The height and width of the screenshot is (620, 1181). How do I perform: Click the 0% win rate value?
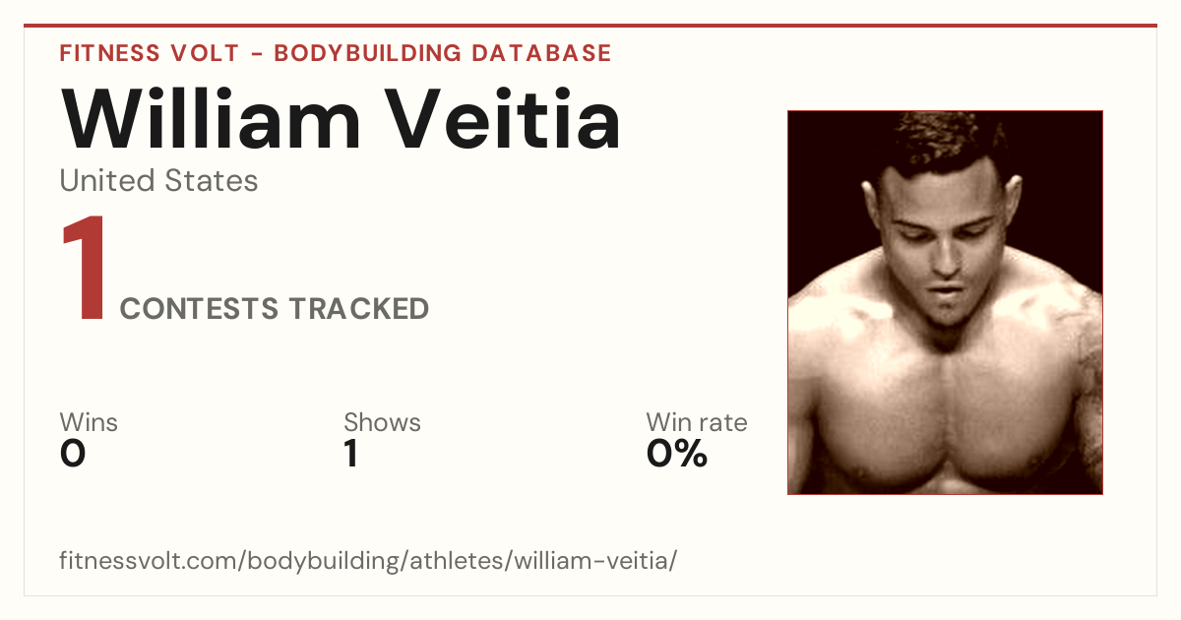tap(677, 454)
